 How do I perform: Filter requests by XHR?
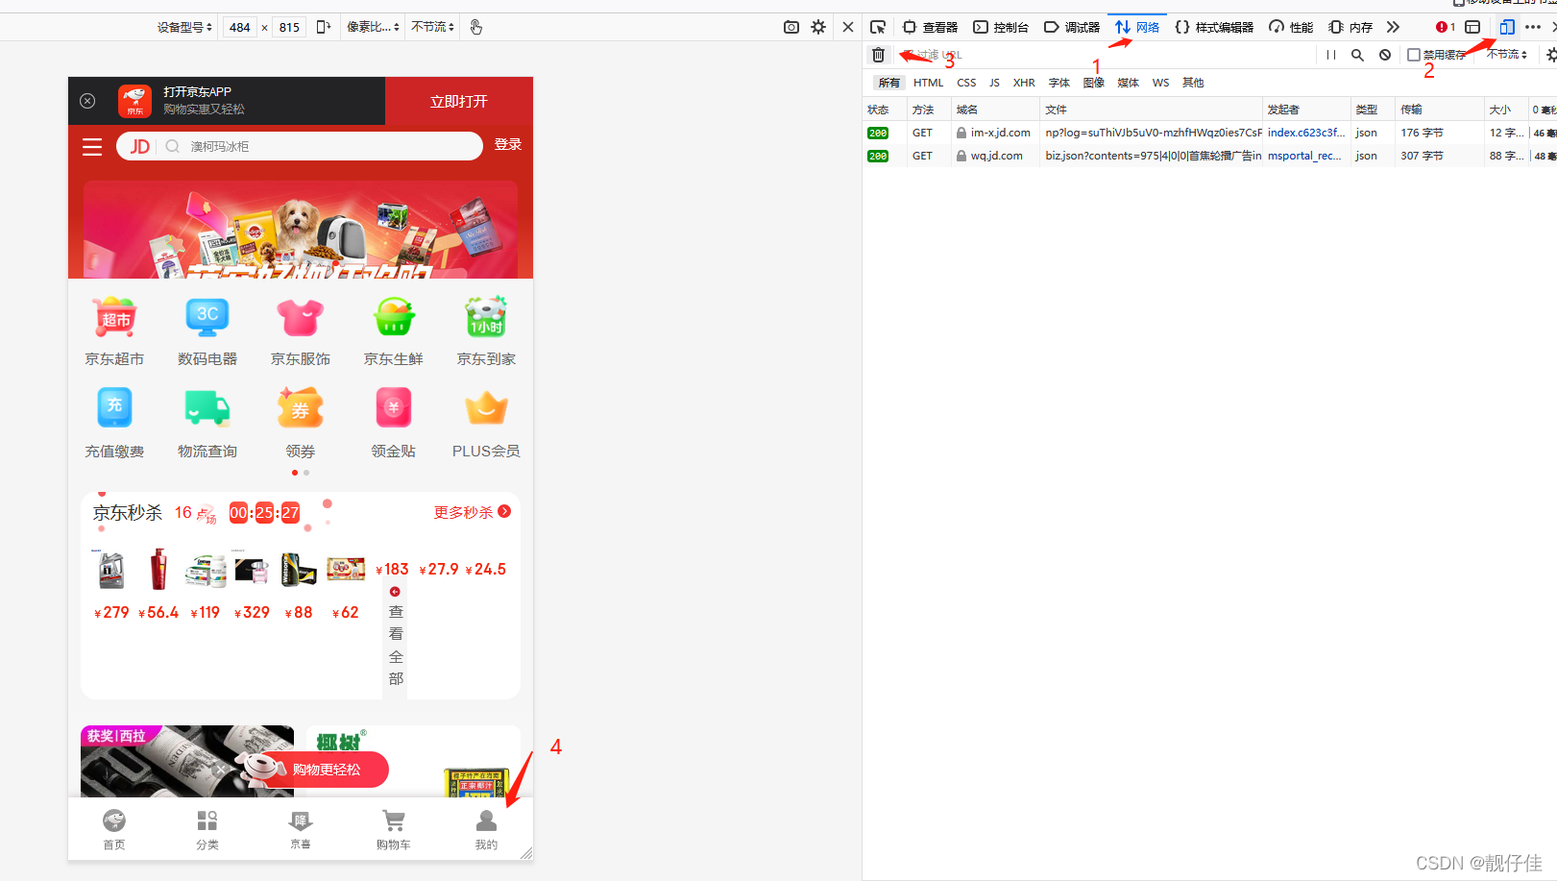tap(1024, 83)
